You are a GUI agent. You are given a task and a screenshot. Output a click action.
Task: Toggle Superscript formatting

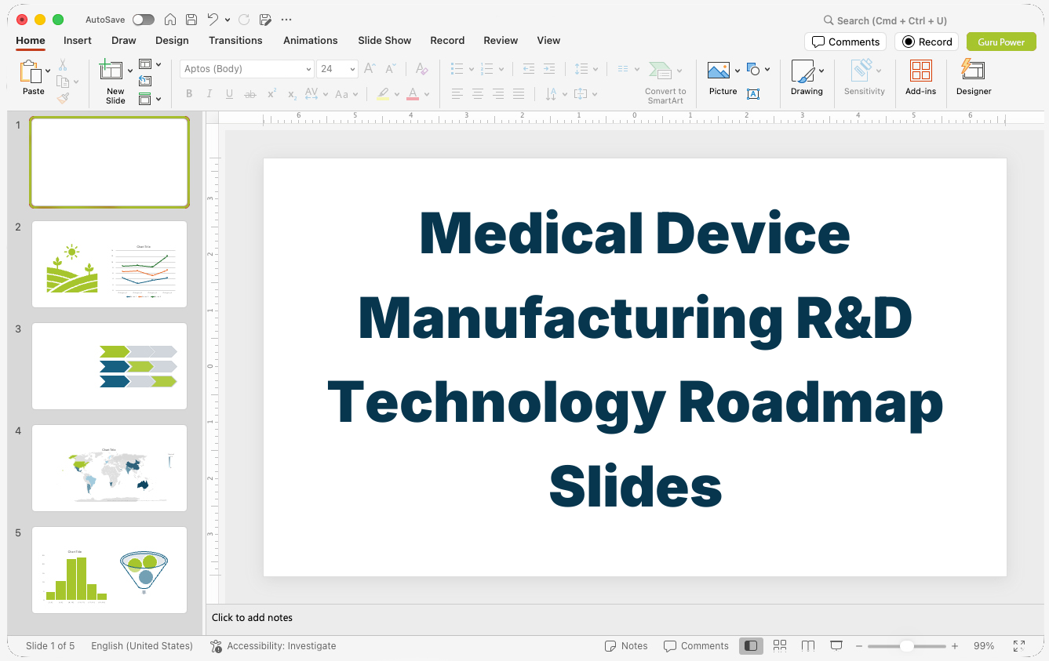point(271,94)
